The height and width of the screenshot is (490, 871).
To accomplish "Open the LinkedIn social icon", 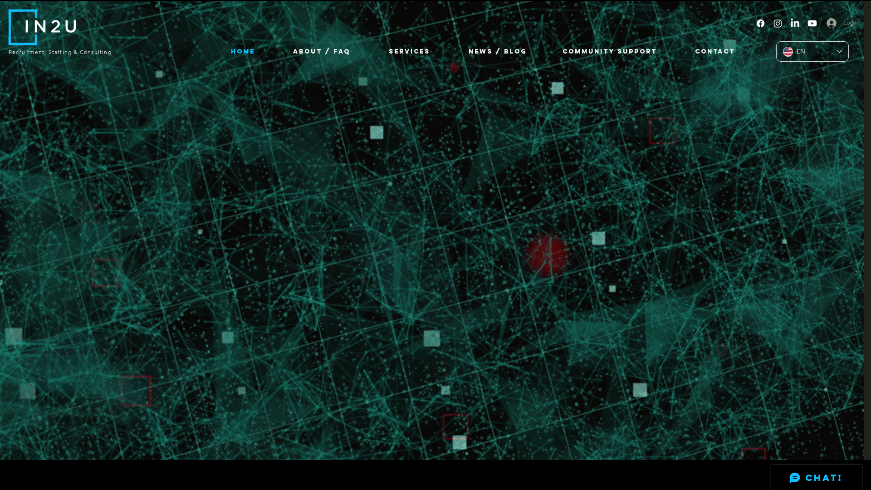I will 795,23.
